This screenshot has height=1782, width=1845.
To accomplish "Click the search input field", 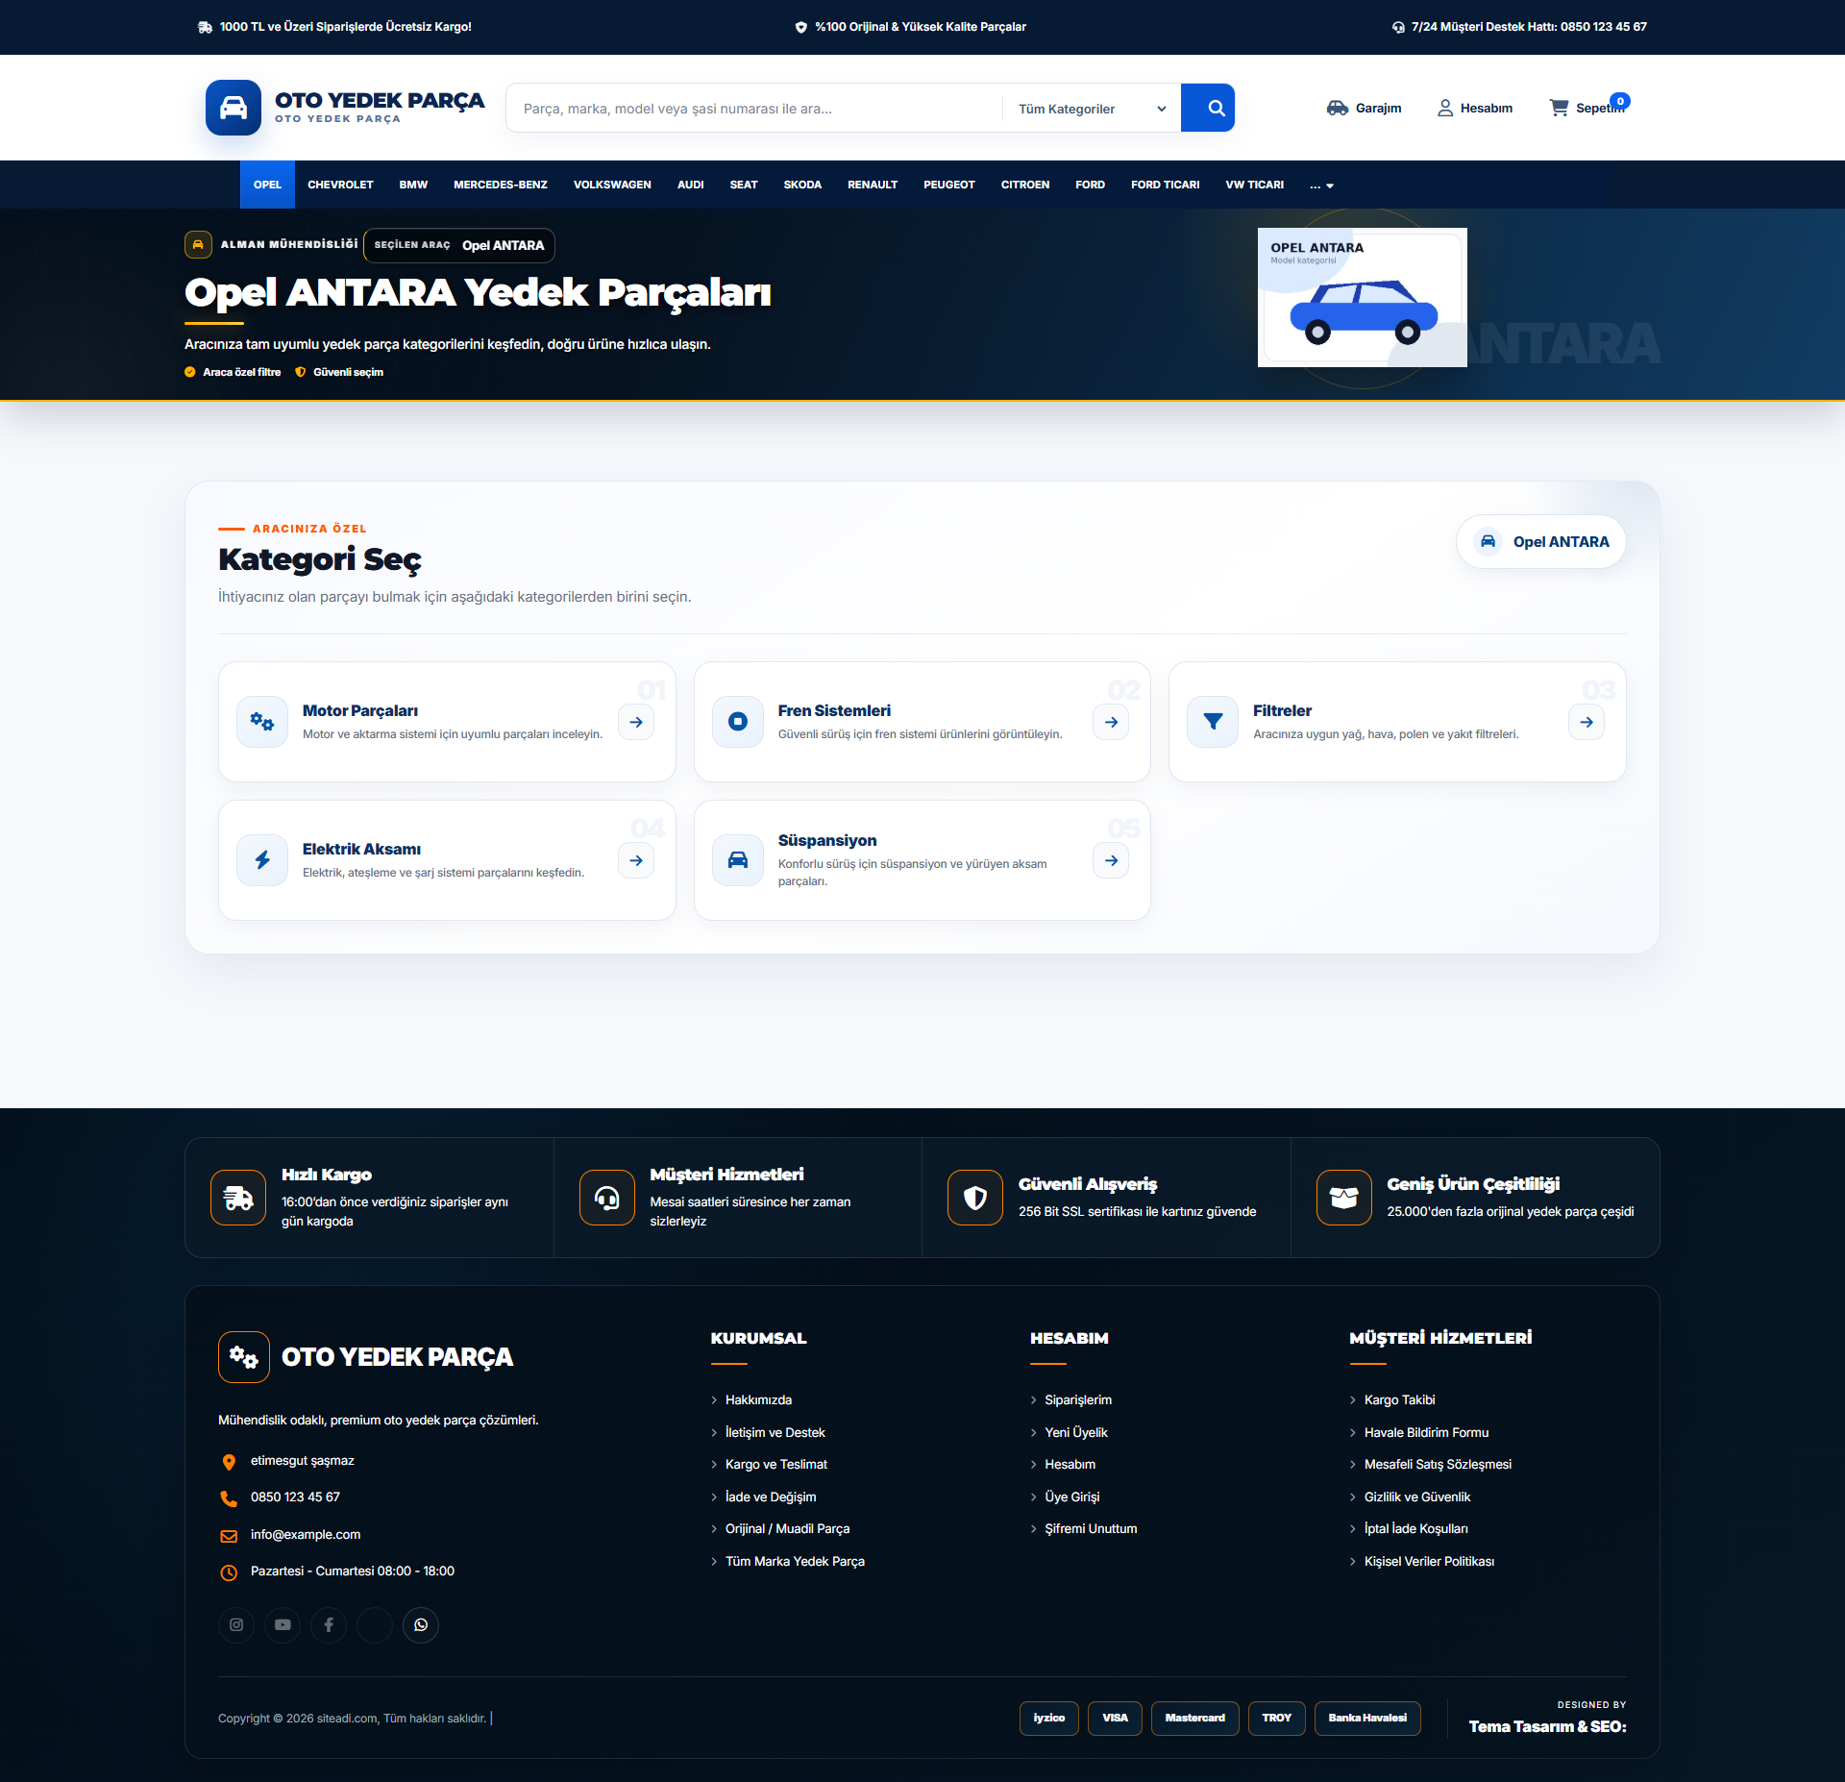I will coord(754,109).
